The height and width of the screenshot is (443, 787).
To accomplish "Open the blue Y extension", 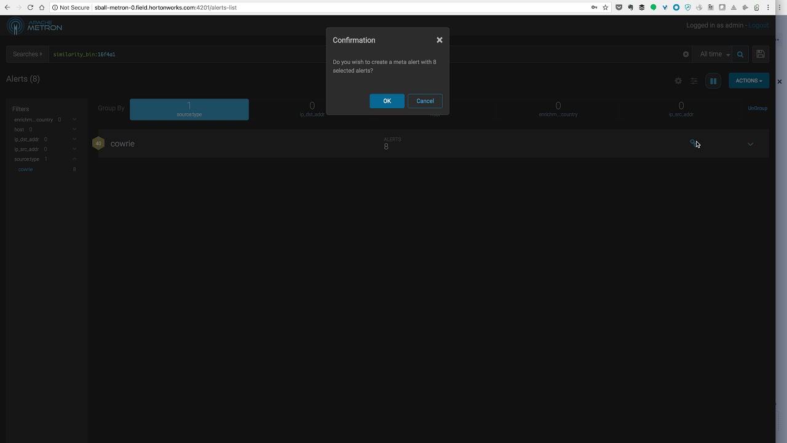I will 665,7.
